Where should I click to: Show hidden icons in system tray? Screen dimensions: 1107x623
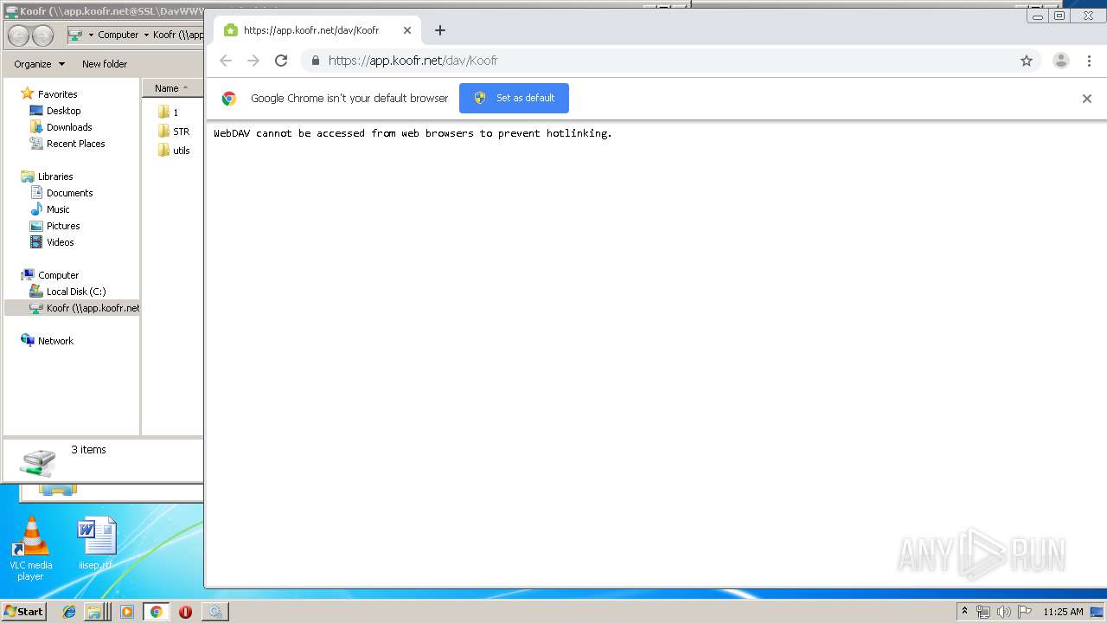(964, 611)
